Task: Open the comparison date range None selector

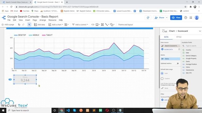Action: point(165,88)
